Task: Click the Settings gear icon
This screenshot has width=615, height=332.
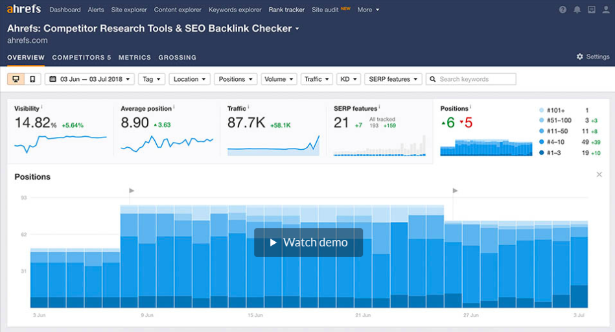Action: [580, 56]
